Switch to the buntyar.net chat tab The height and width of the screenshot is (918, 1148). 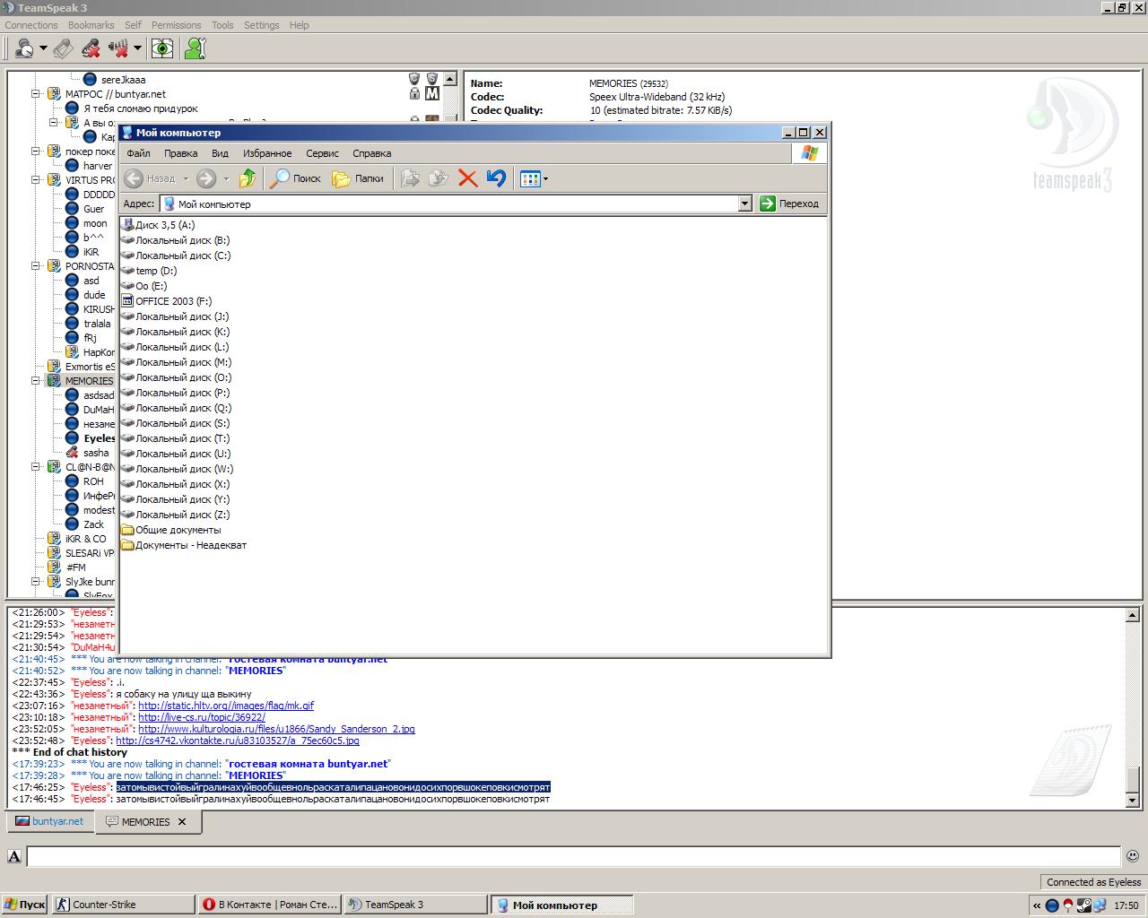[50, 821]
